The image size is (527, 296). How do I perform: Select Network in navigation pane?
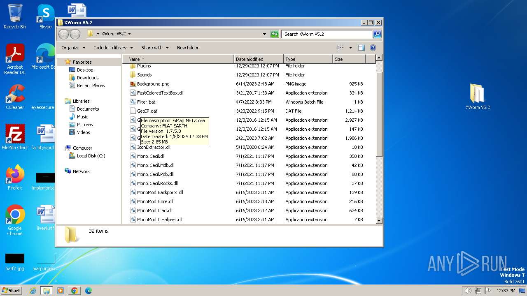click(x=81, y=171)
